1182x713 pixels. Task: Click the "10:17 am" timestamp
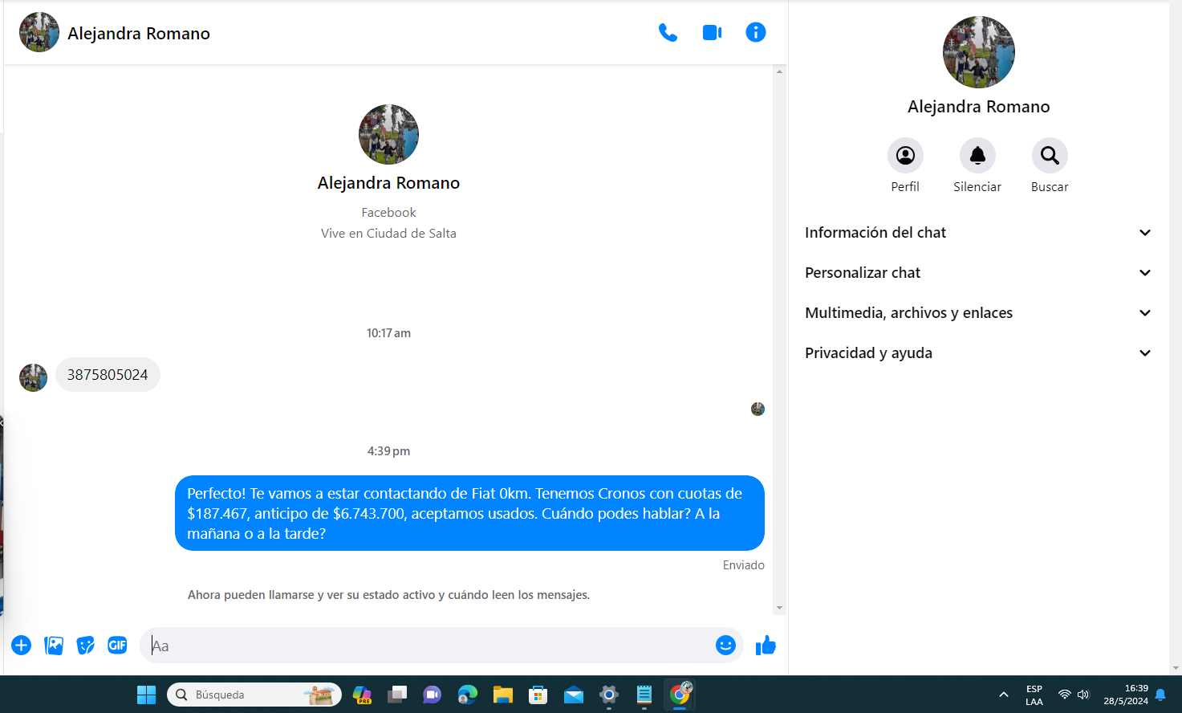[x=388, y=333]
